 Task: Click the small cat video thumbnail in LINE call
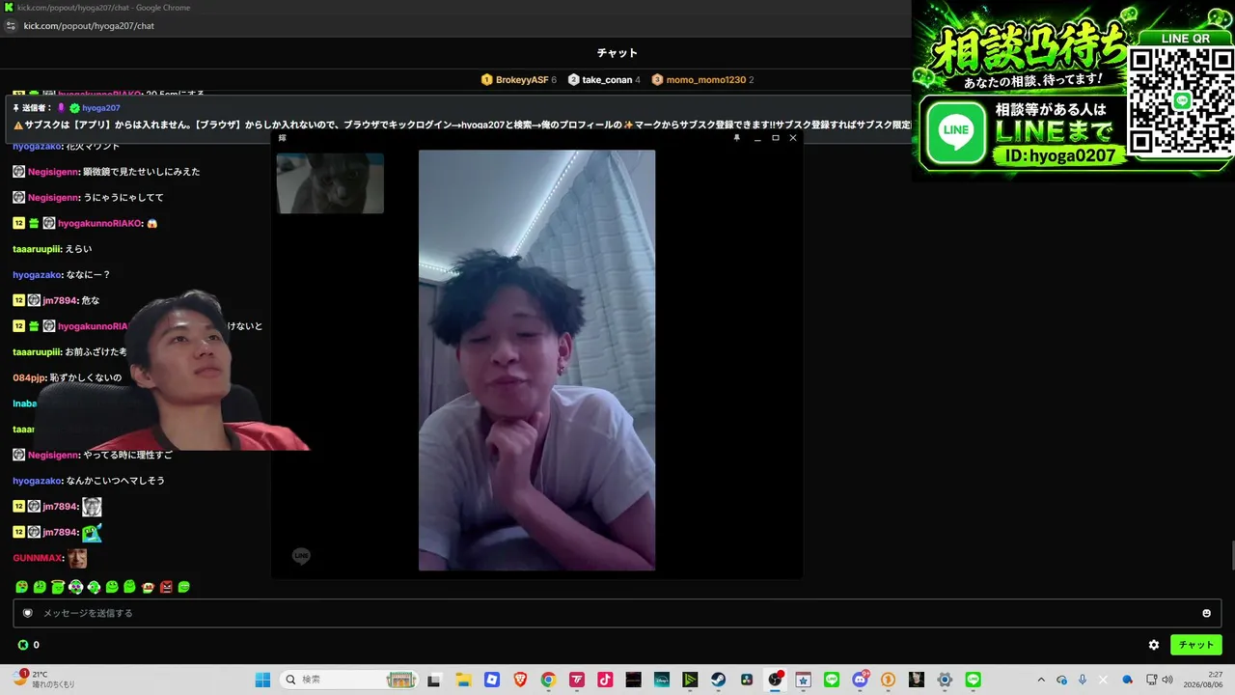(x=330, y=182)
